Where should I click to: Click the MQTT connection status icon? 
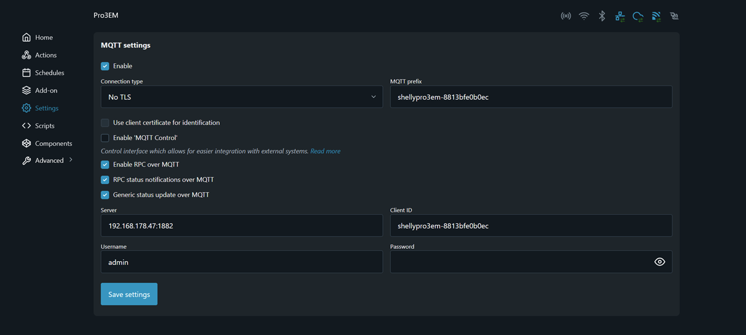656,16
